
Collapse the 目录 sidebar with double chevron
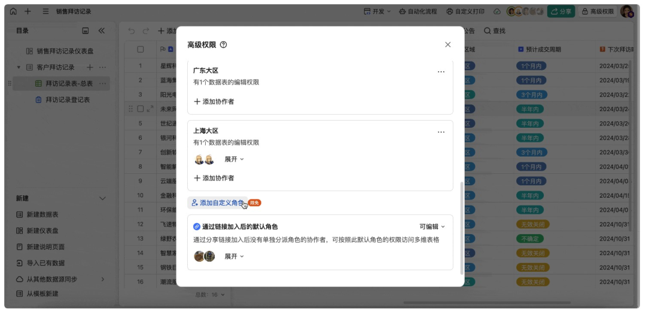(x=101, y=31)
